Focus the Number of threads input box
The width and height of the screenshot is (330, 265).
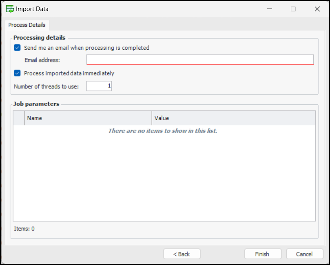click(99, 86)
